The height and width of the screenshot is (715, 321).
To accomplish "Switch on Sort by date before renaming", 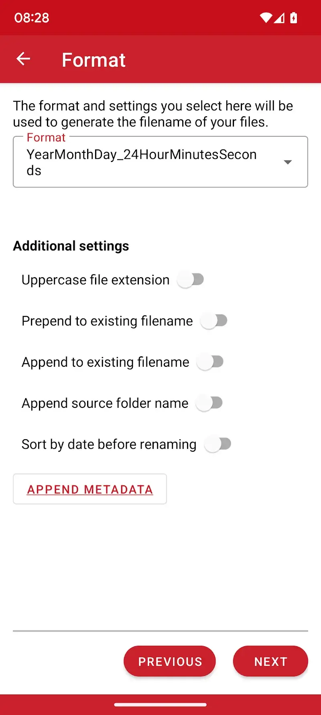I will pos(218,444).
